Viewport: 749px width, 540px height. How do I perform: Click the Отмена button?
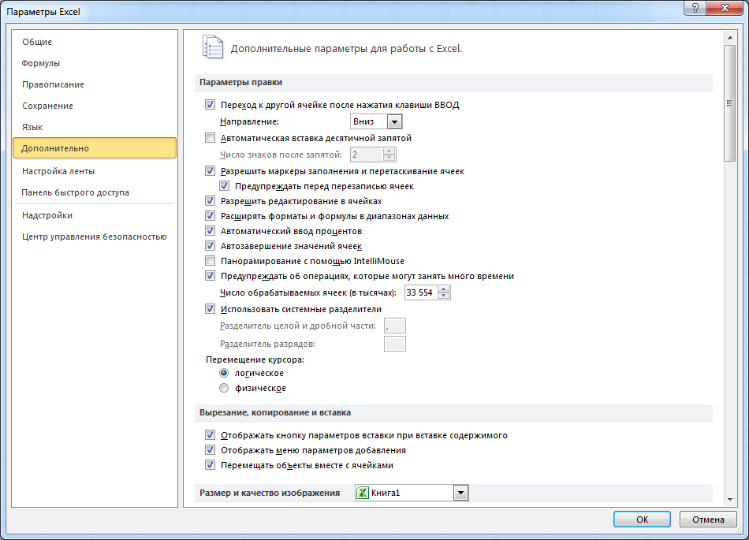(x=708, y=520)
